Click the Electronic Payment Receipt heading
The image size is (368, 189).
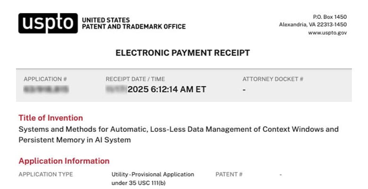point(183,53)
